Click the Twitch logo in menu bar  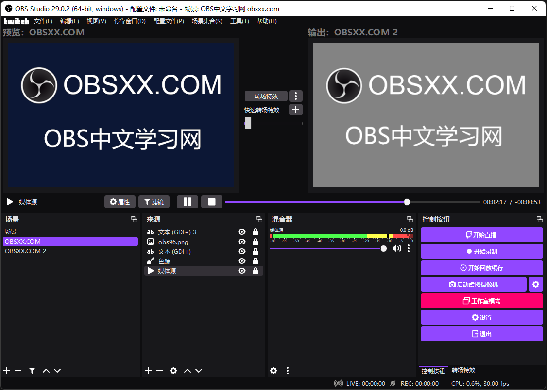17,21
